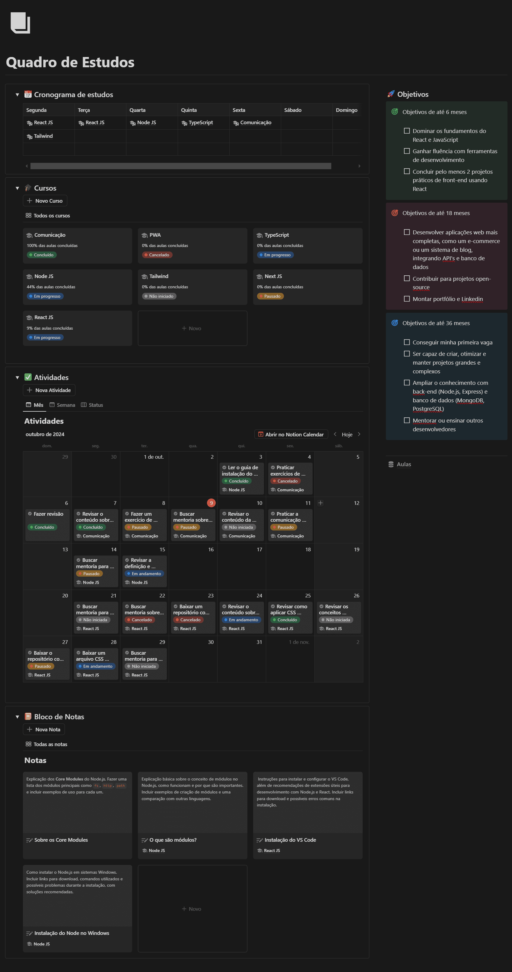Viewport: 512px width, 972px height.
Task: Click the red target icon for 18-month goals
Action: (395, 213)
